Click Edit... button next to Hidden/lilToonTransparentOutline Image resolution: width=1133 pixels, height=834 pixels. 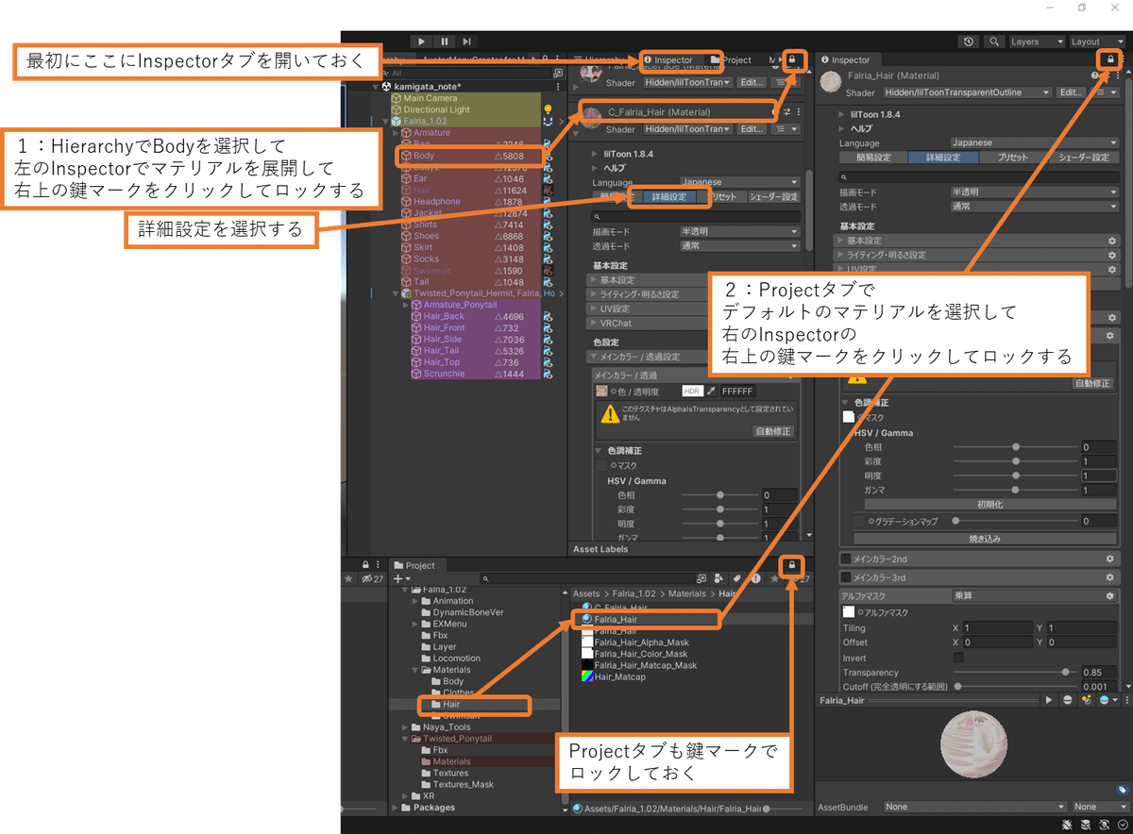coord(1071,92)
